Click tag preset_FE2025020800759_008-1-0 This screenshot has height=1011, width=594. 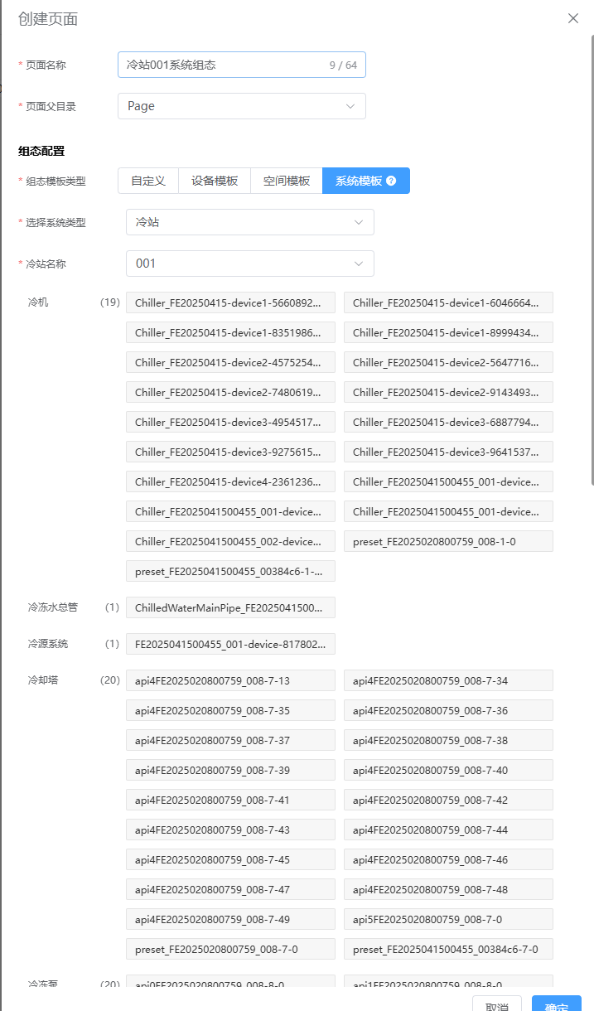[x=448, y=541]
